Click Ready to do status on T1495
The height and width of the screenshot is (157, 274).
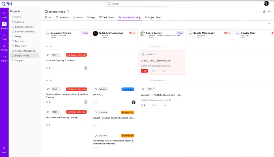pyautogui.click(x=128, y=112)
